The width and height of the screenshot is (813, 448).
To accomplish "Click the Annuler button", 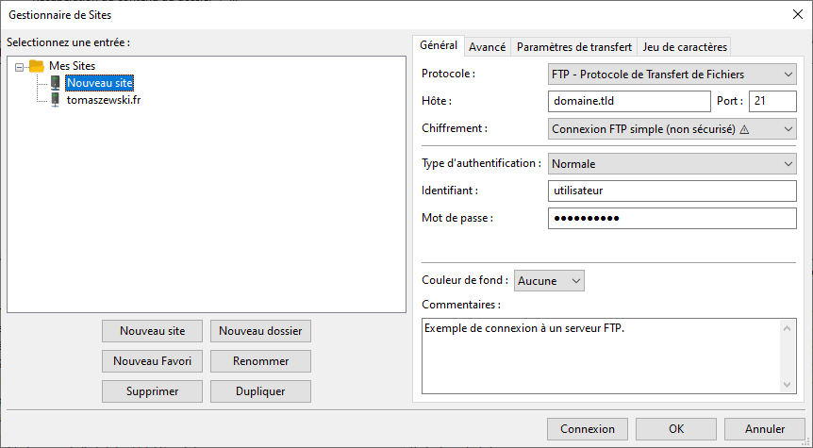I will [765, 429].
